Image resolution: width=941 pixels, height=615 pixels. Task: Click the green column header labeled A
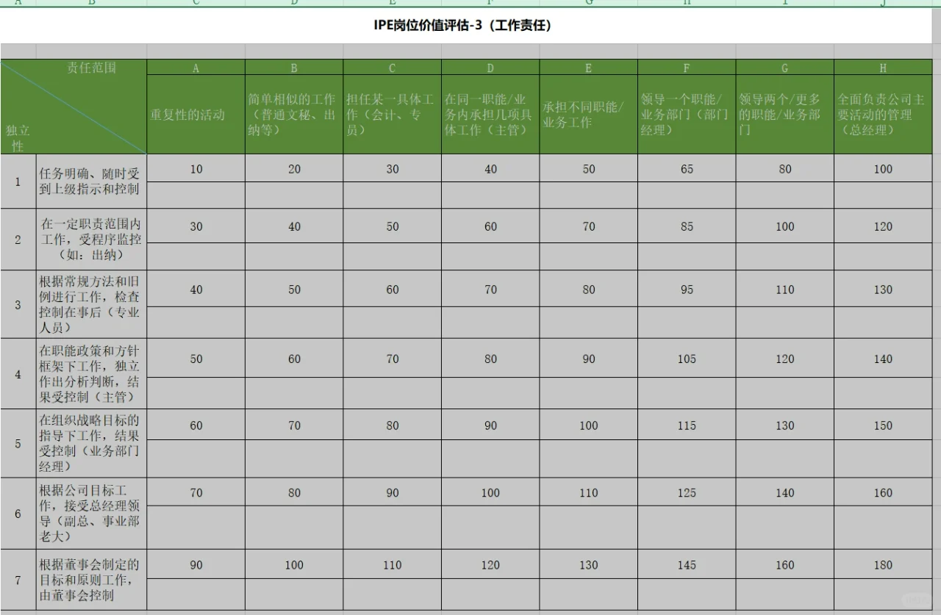click(x=196, y=67)
